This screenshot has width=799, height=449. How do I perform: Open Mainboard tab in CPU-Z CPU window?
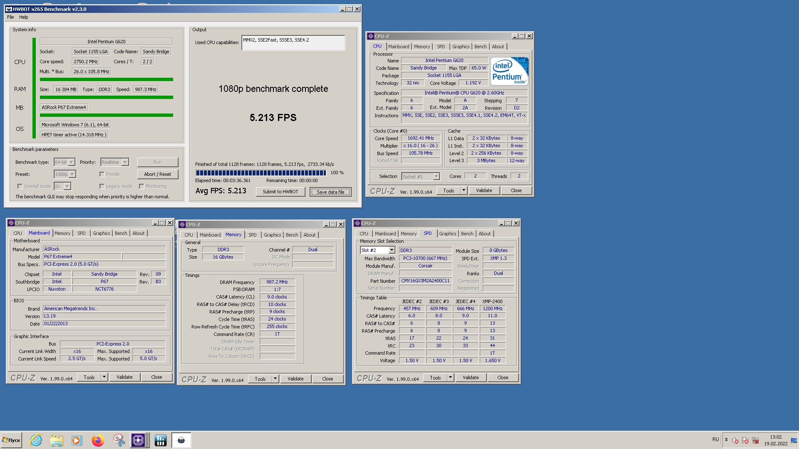coord(399,47)
